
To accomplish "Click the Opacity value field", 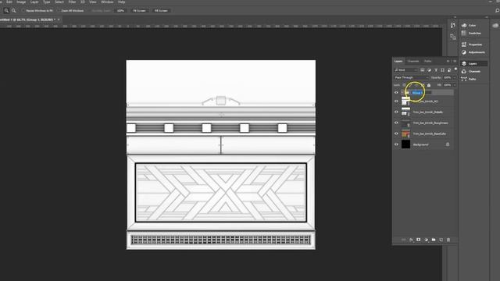I will pyautogui.click(x=447, y=77).
